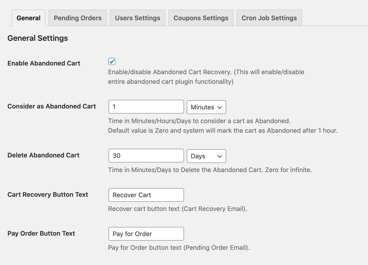Uncheck the Enable Abandoned Cart checkbox

(112, 61)
